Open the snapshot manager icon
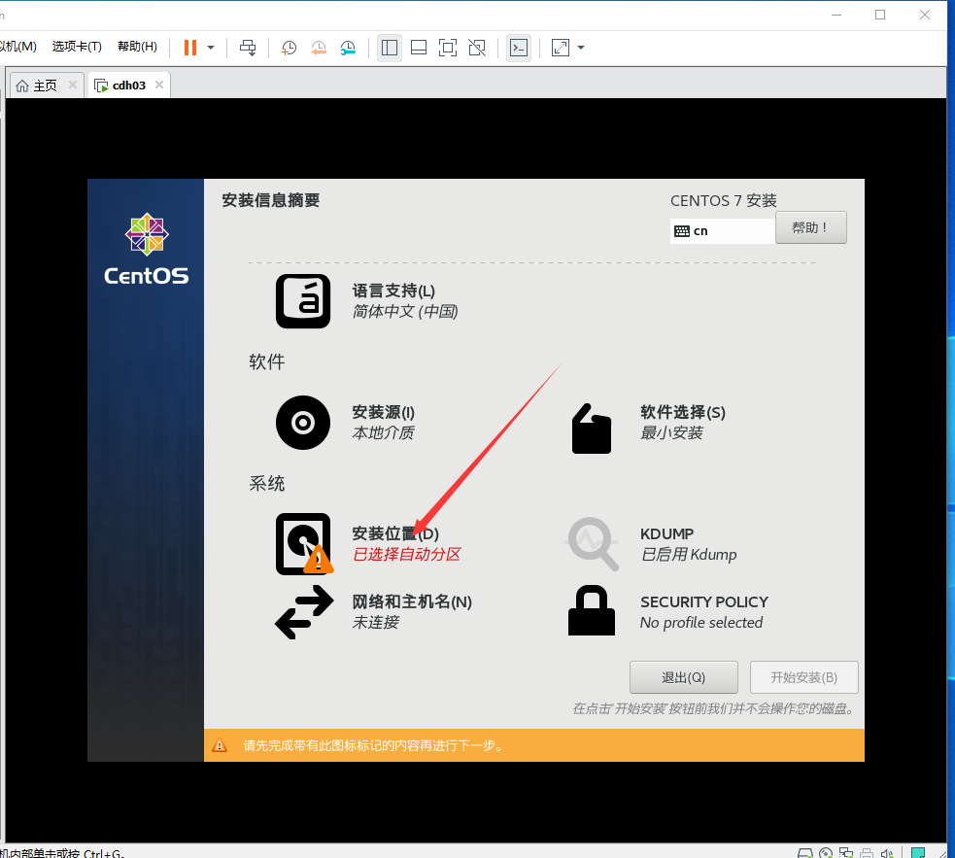 348,48
